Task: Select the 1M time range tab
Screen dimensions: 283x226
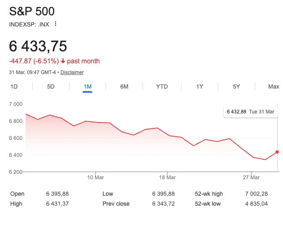Action: 87,87
